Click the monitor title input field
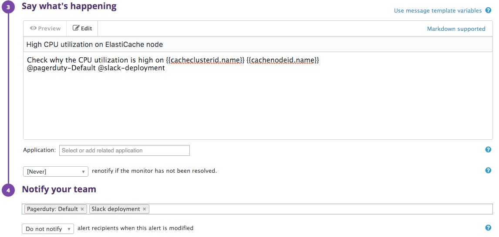499x237 pixels. coord(258,44)
